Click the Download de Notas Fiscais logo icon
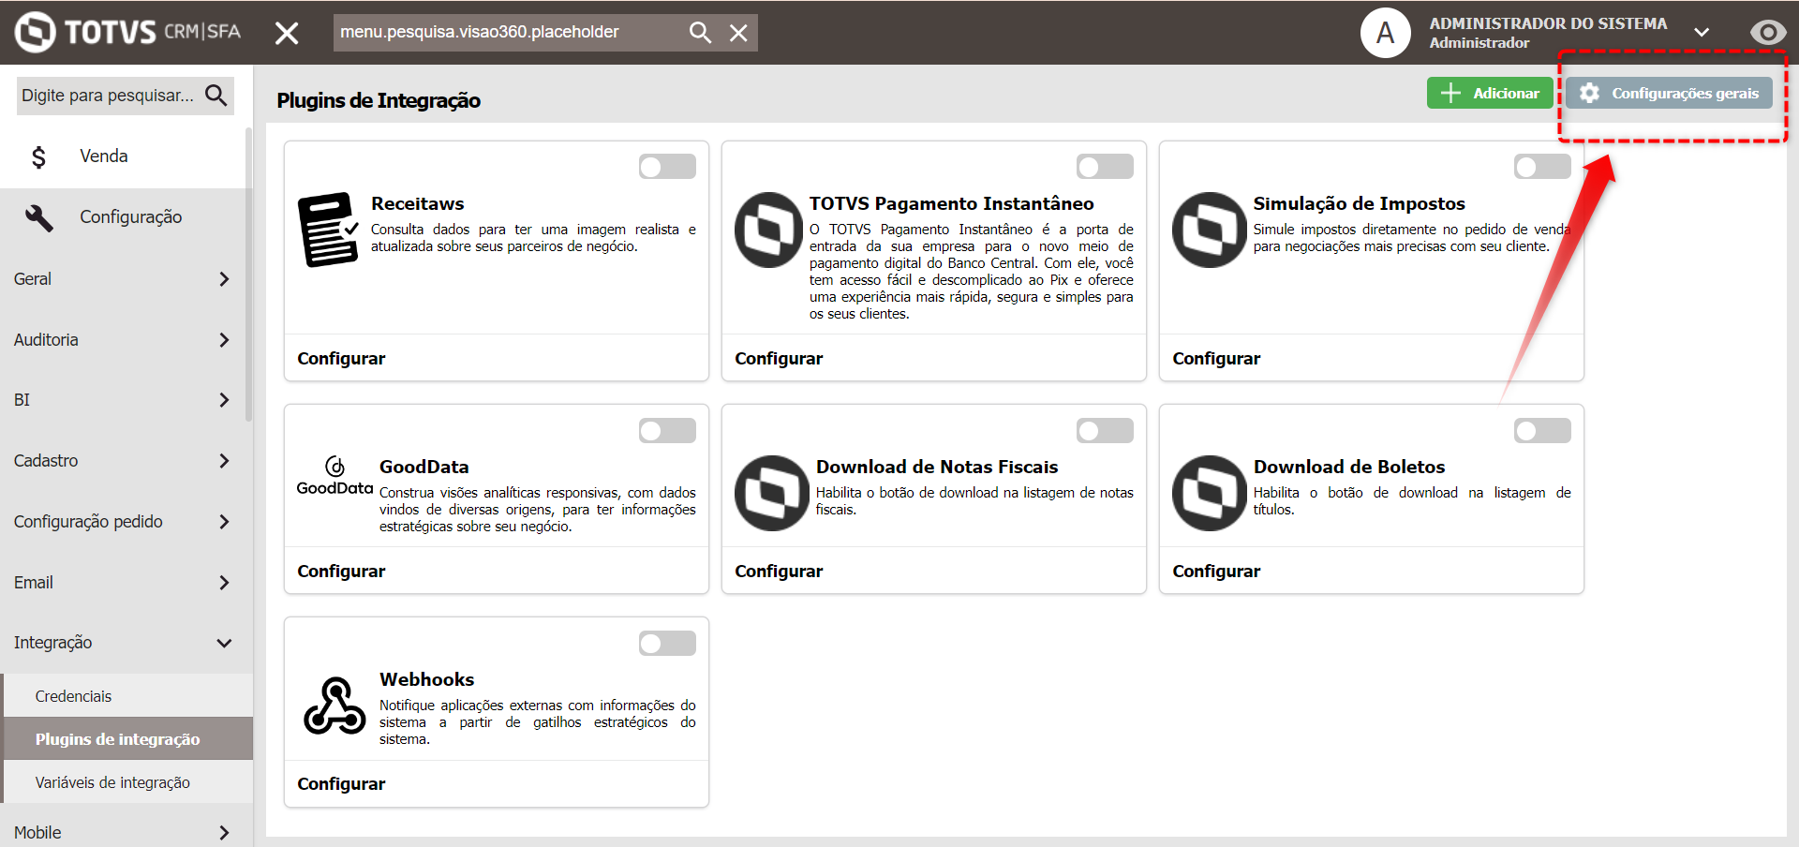The height and width of the screenshot is (847, 1799). click(x=772, y=493)
